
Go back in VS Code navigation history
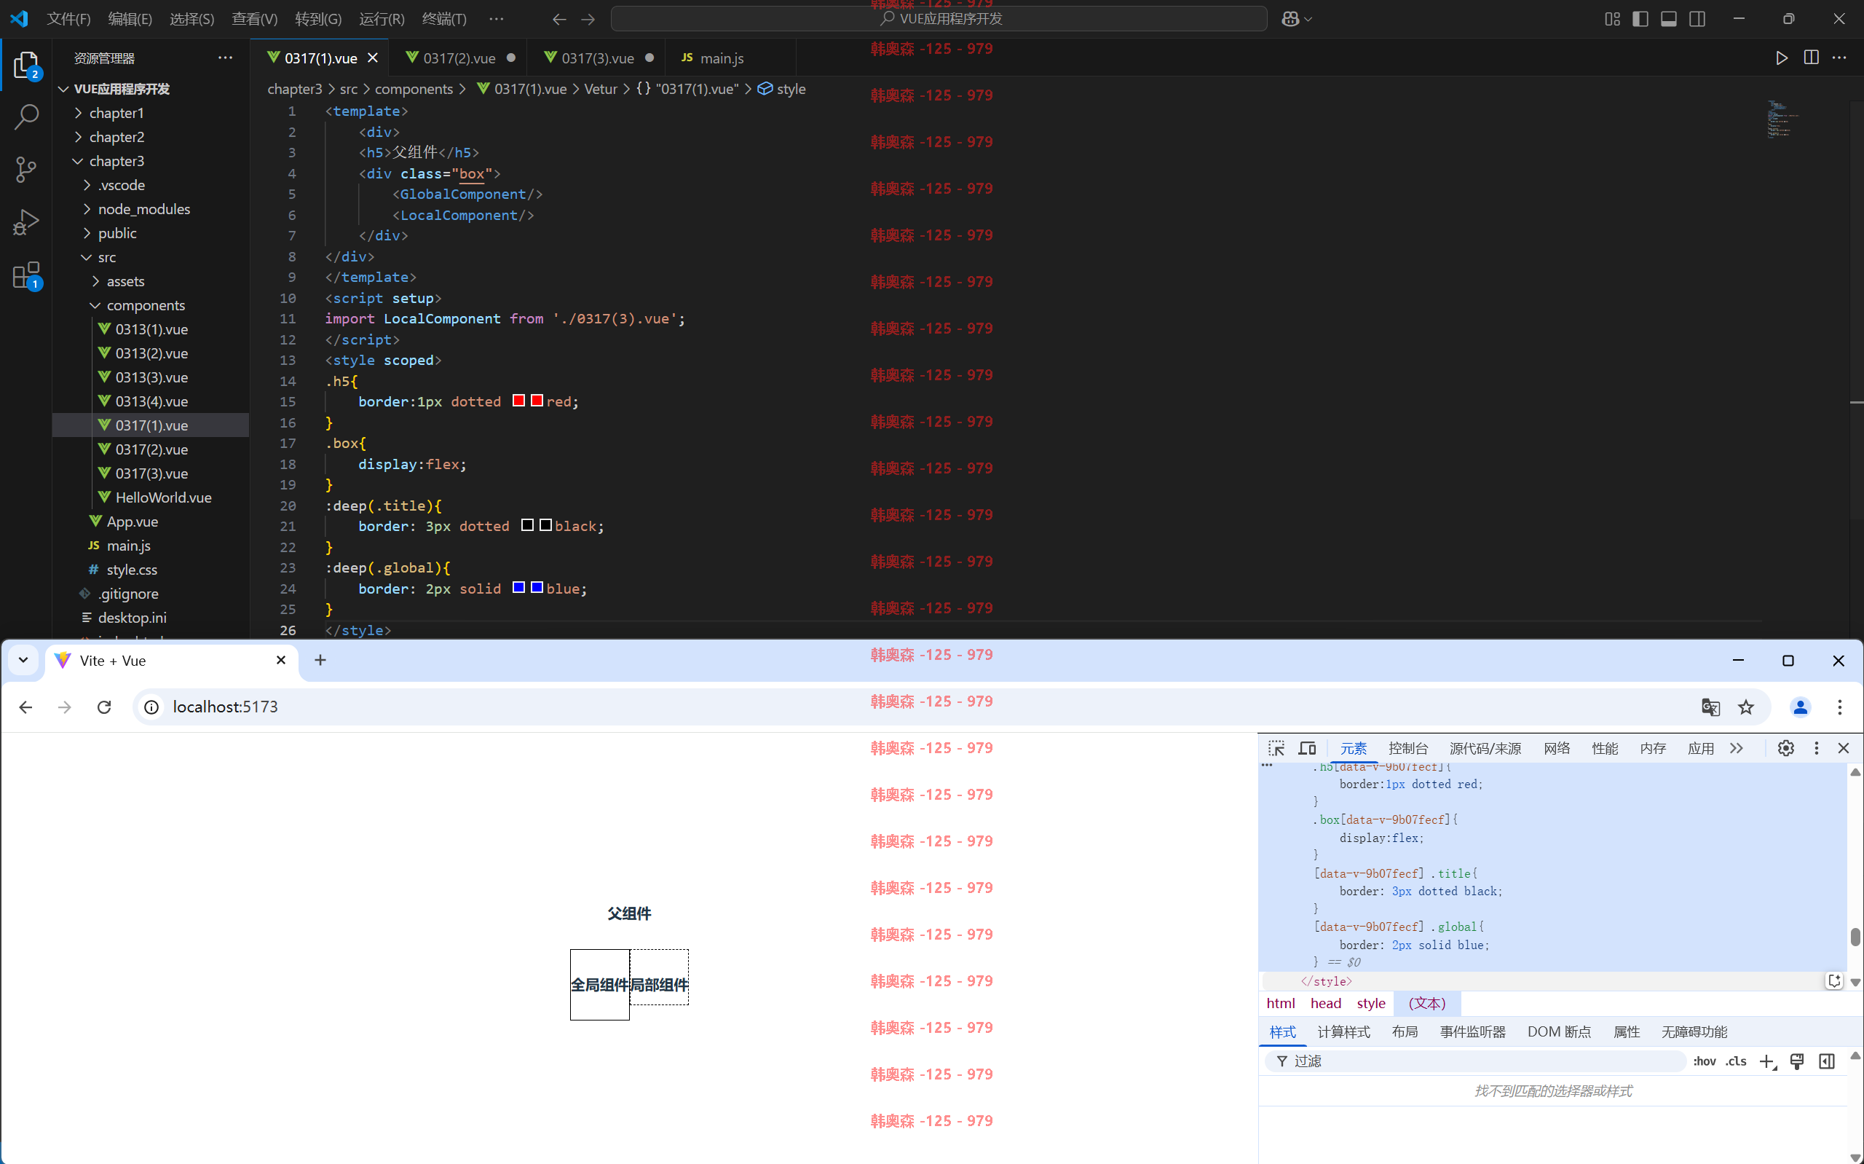[559, 18]
